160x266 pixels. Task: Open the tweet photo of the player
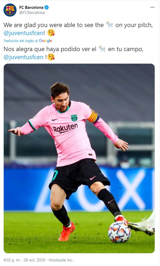(x=79, y=158)
